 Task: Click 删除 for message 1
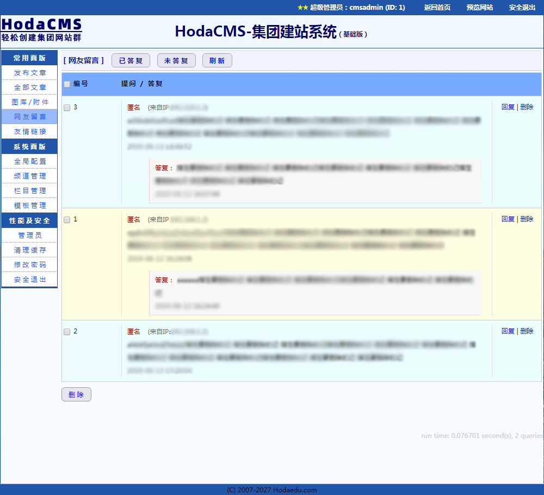coord(527,219)
